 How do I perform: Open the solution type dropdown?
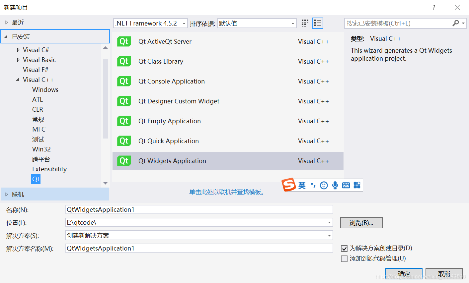[329, 236]
